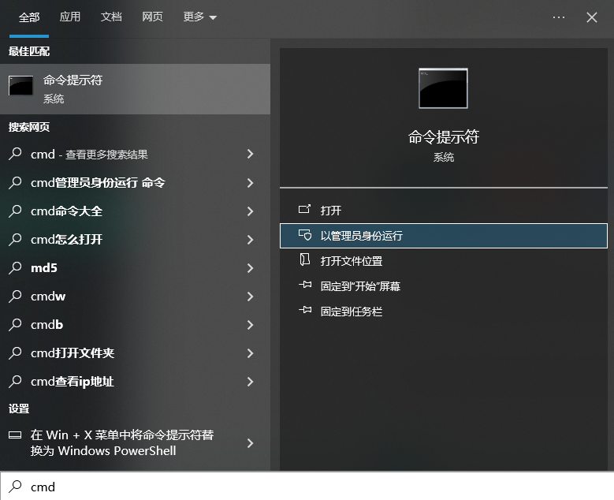Expand arrow for cmdb suggestion
The image size is (614, 500).
click(x=250, y=325)
